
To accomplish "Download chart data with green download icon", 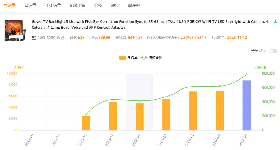I will pyautogui.click(x=275, y=22).
